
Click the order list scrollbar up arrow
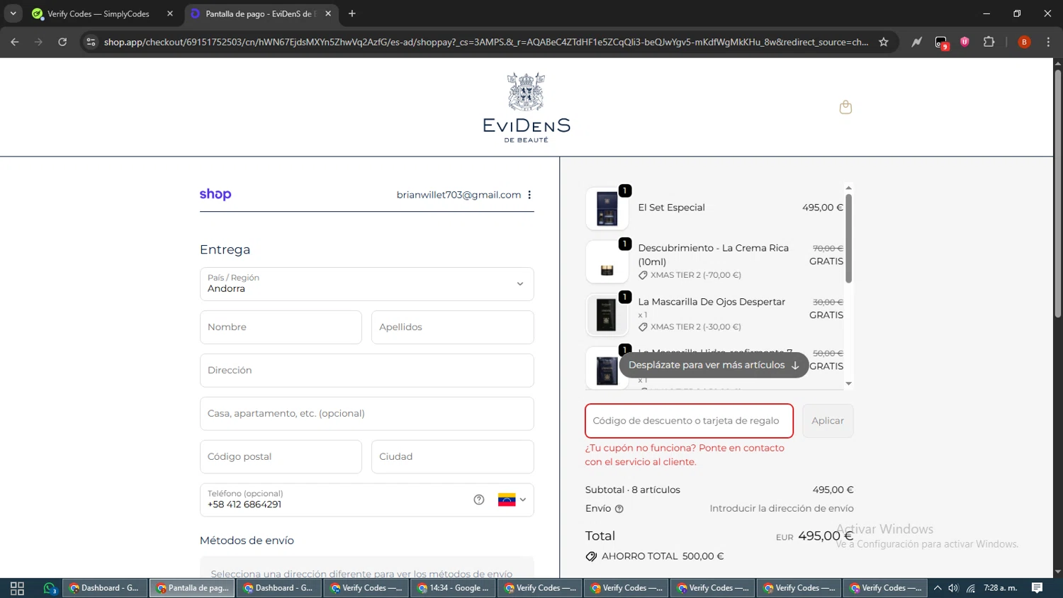(848, 188)
